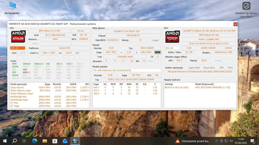Viewport: 259px width, 145px height.
Task: Open the GPU #0 selector field
Action: (x=172, y=48)
